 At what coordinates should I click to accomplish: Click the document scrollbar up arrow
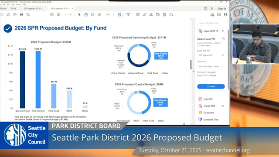pyautogui.click(x=191, y=19)
